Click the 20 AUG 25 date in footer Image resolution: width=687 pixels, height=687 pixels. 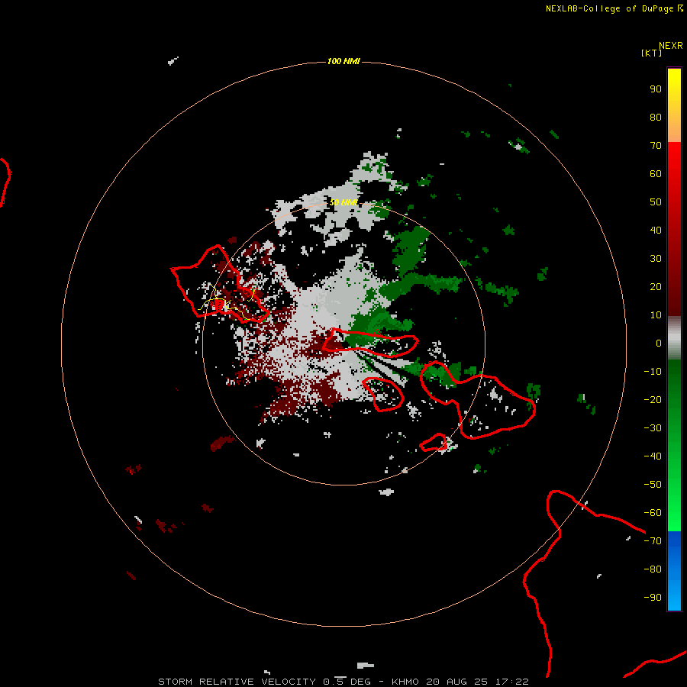(x=457, y=682)
